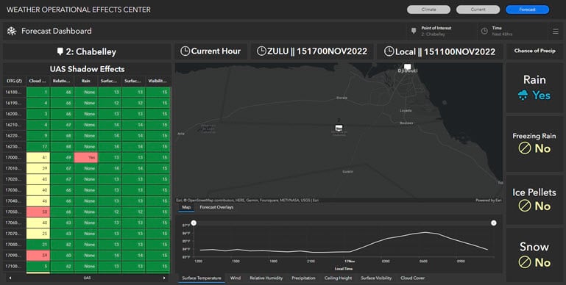Click the UAS table page label

(x=87, y=278)
